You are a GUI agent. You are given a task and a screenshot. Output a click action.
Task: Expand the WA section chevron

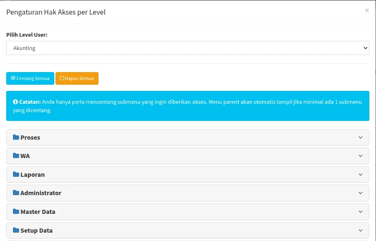(361, 156)
